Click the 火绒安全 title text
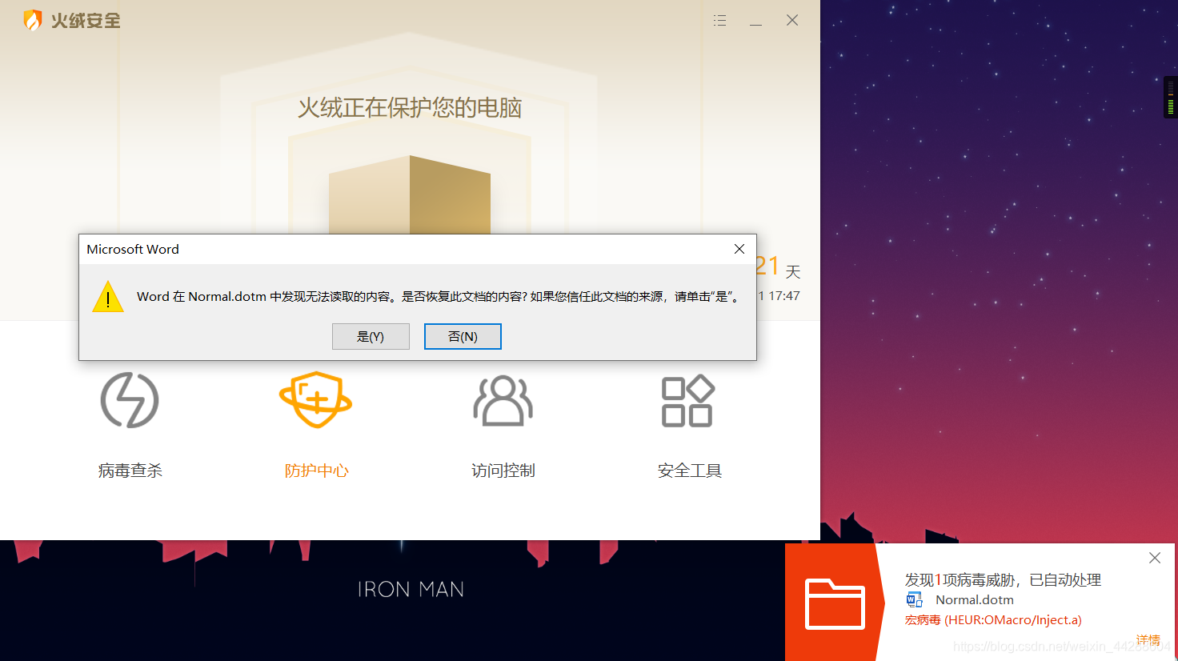The image size is (1178, 661). tap(86, 21)
